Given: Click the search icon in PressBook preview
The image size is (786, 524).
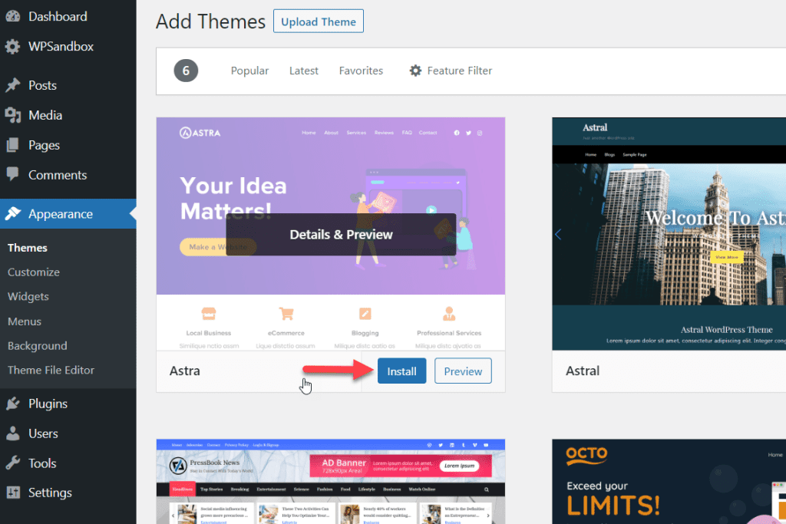Looking at the screenshot, I should click(486, 489).
